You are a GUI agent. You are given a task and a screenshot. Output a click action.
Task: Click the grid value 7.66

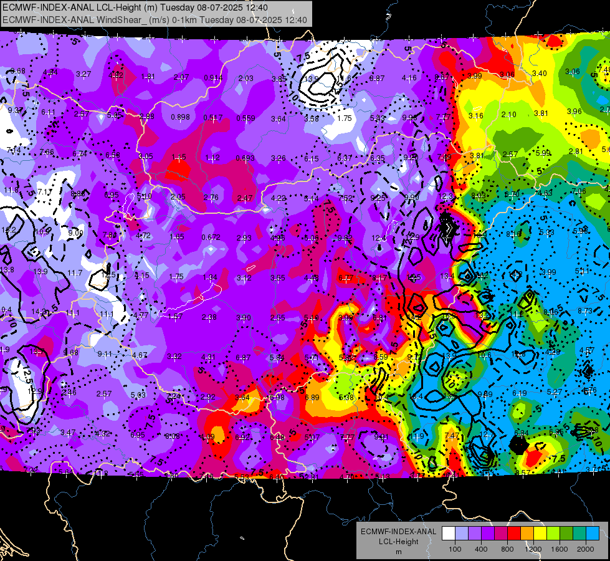pos(47,152)
